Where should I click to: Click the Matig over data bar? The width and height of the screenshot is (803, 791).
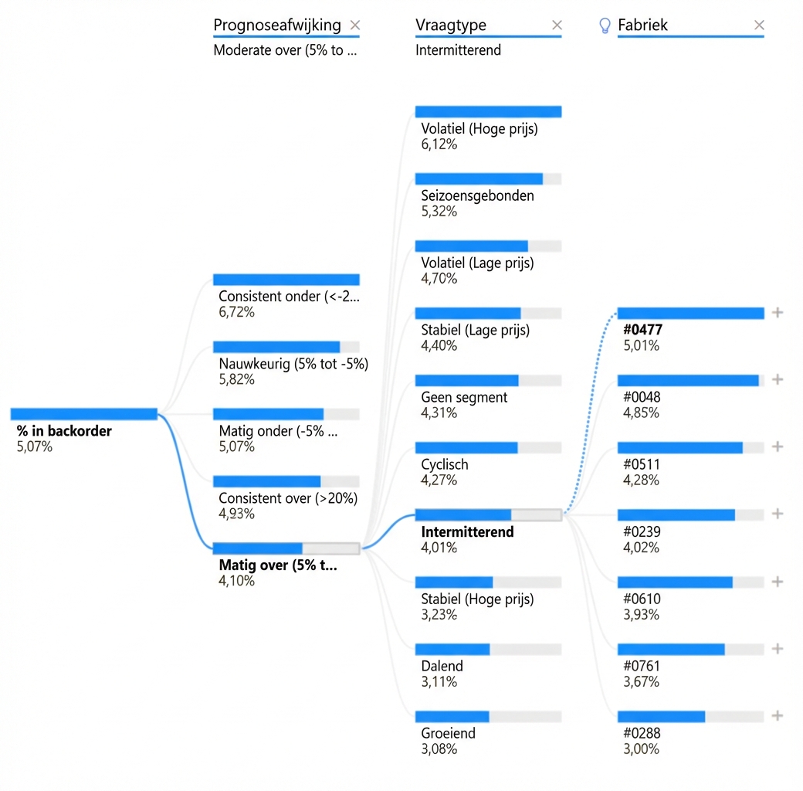(x=286, y=548)
